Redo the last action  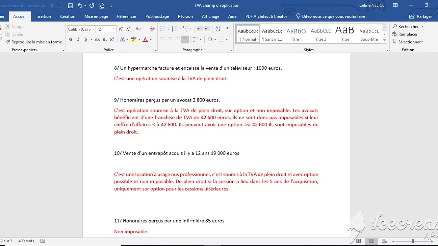(x=92, y=5)
